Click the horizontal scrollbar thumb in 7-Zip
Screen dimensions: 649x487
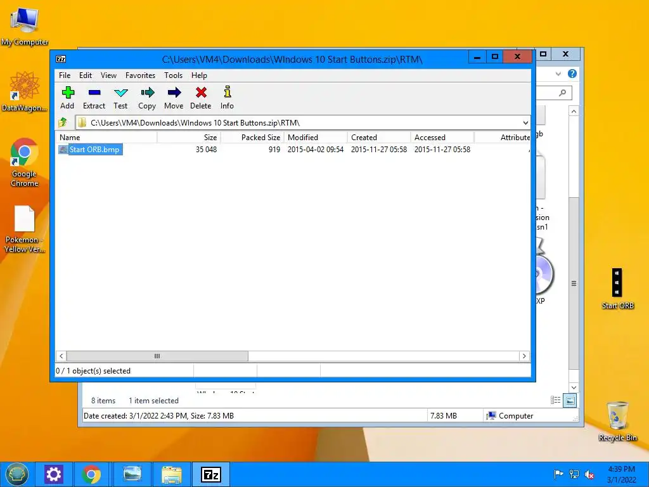point(157,356)
